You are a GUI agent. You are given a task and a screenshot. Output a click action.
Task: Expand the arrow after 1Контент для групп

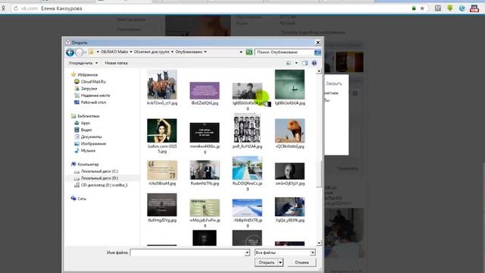[x=172, y=52]
